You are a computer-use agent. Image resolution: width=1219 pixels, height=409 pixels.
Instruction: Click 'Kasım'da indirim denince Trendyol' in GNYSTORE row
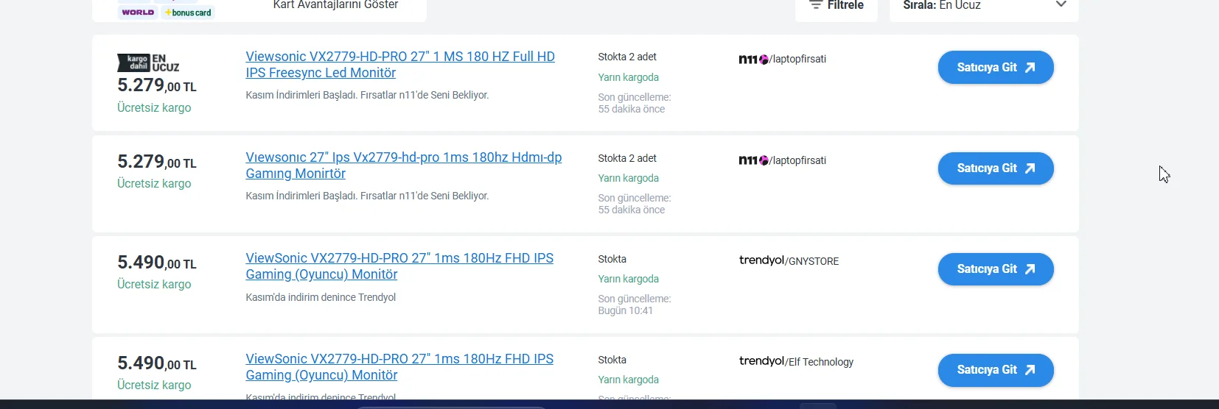pyautogui.click(x=321, y=297)
